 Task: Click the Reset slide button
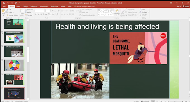(x=28, y=13)
